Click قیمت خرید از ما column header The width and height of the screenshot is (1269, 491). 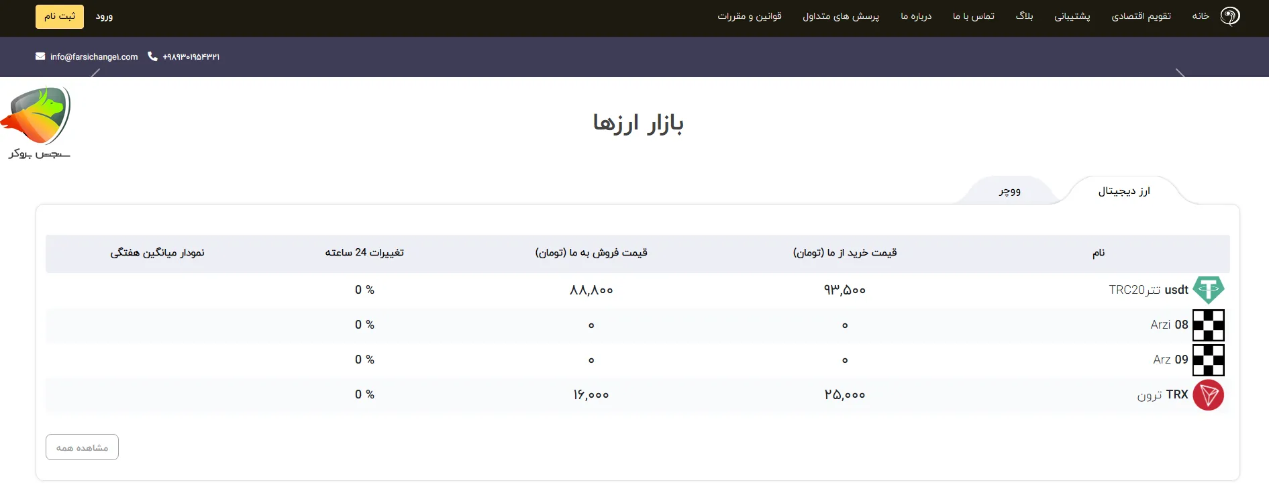845,253
